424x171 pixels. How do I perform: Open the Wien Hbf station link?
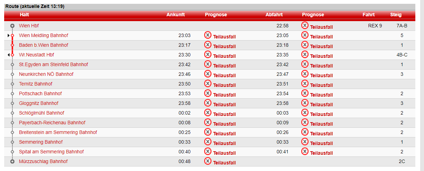pos(29,26)
